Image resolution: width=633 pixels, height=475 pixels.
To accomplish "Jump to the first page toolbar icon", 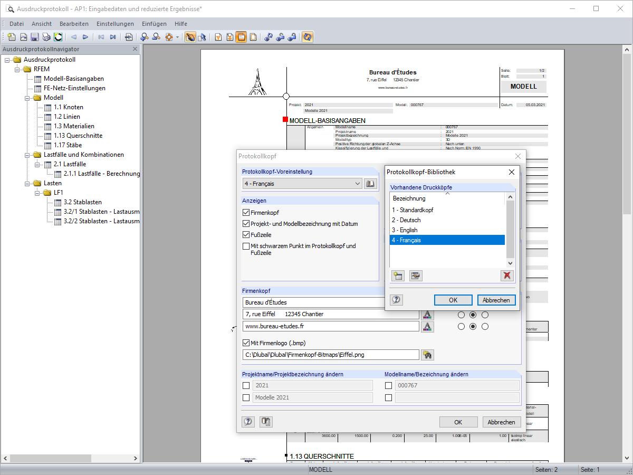I will (x=101, y=37).
